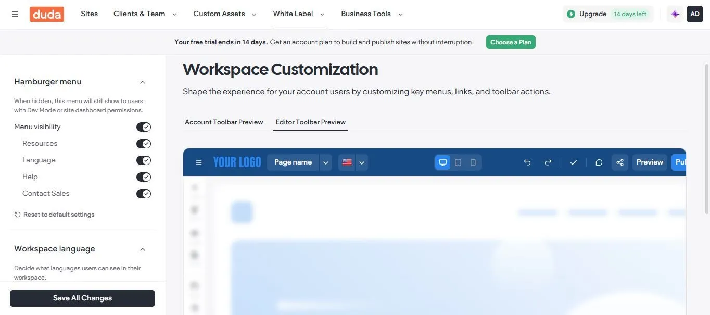710x315 pixels.
Task: Open the AD account avatar
Action: 695,14
